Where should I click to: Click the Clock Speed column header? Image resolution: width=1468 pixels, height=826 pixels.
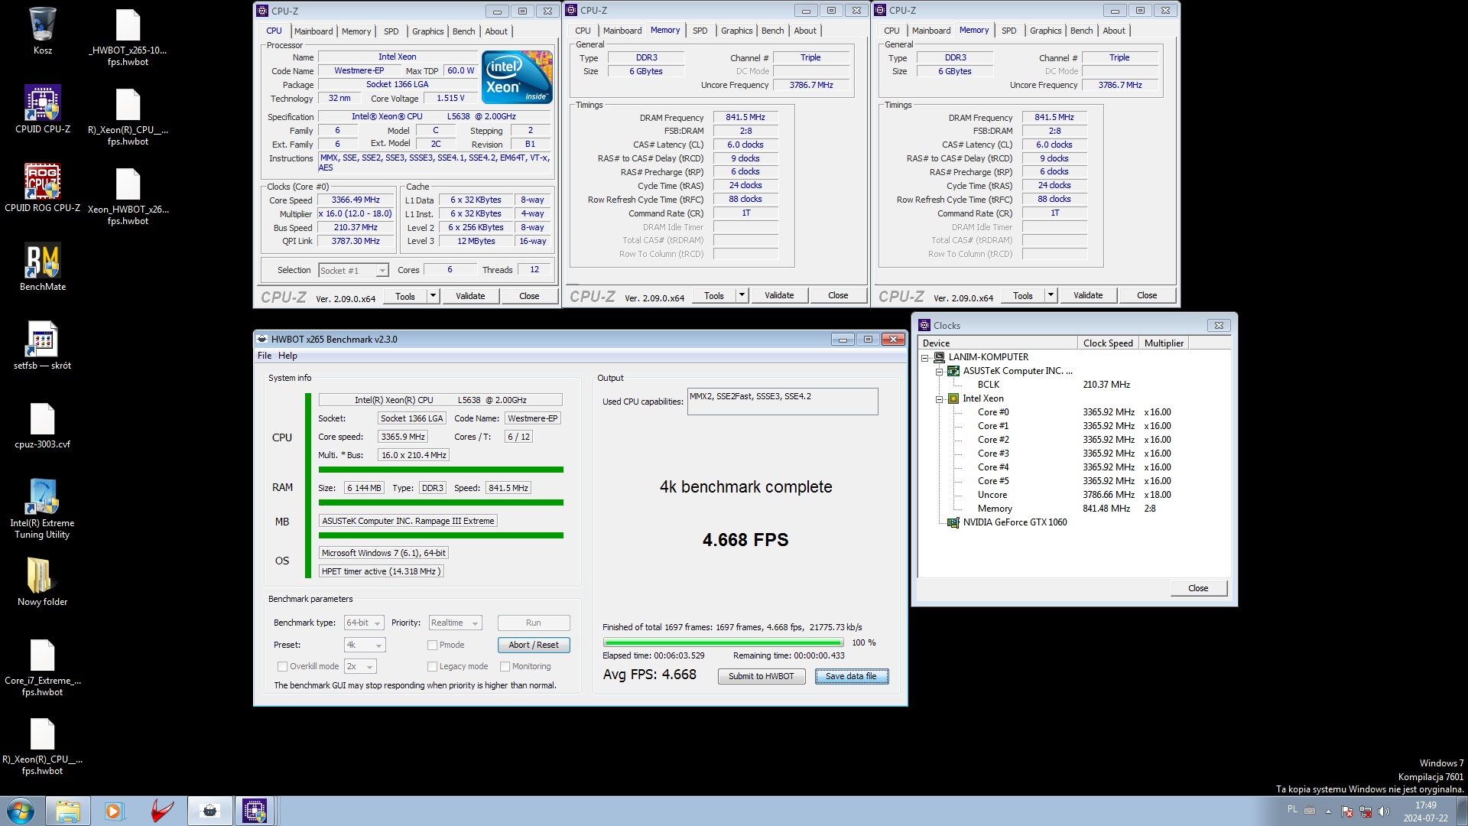[x=1108, y=343]
